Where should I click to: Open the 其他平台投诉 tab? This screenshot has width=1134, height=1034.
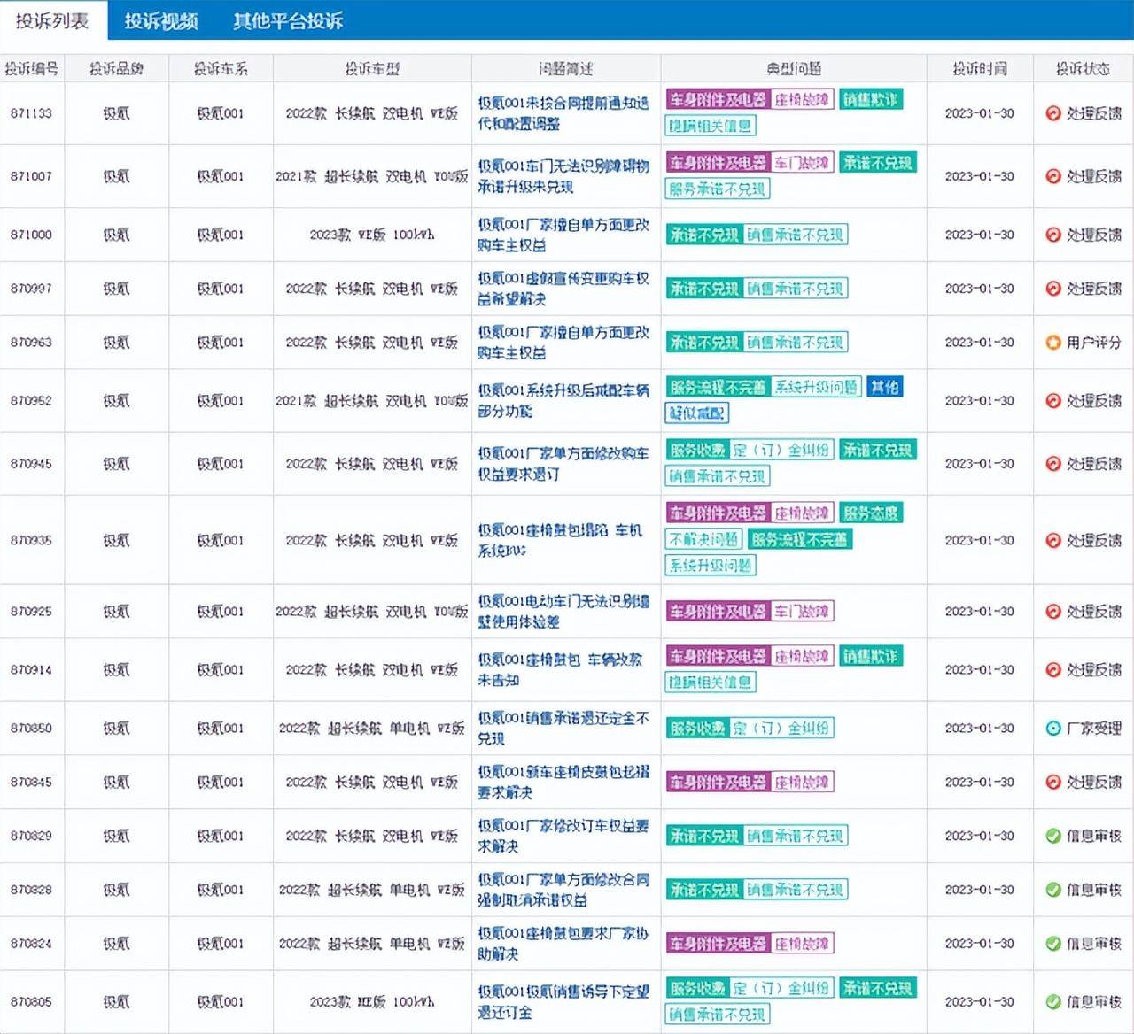288,21
